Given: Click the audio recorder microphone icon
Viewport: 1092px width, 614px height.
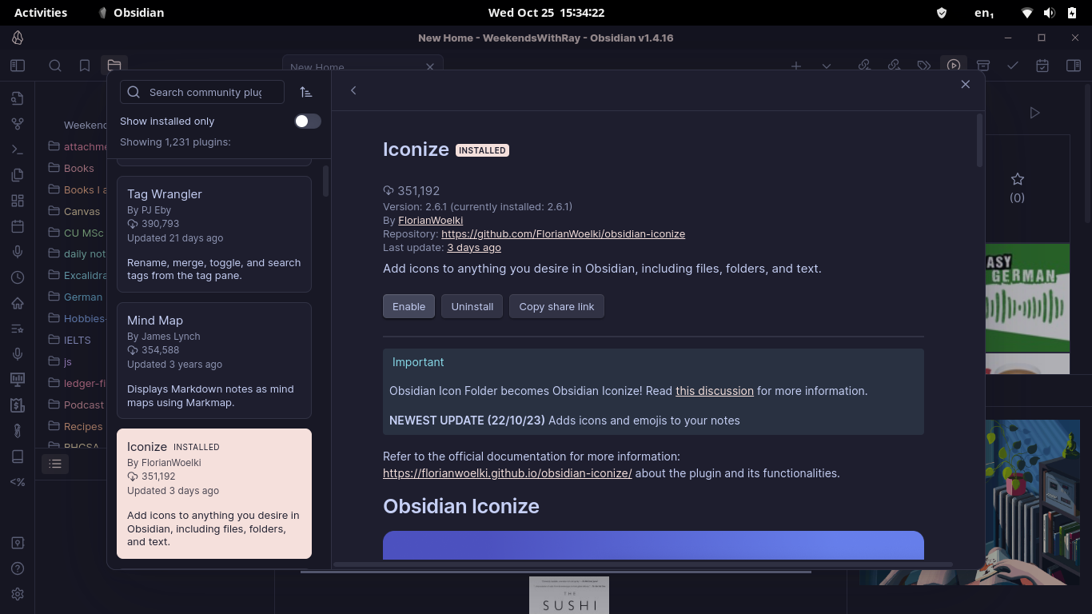Looking at the screenshot, I should pyautogui.click(x=18, y=251).
